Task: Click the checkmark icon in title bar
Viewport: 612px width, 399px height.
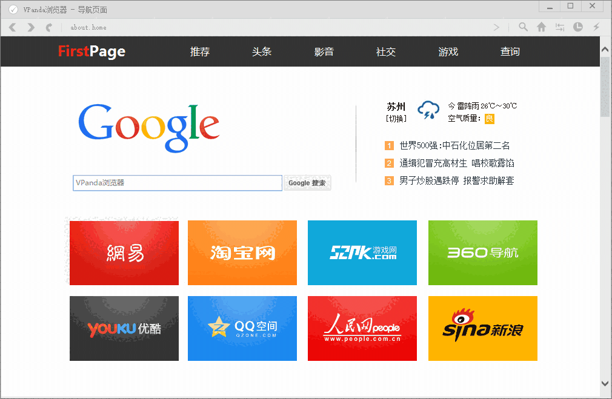Action: tap(13, 9)
